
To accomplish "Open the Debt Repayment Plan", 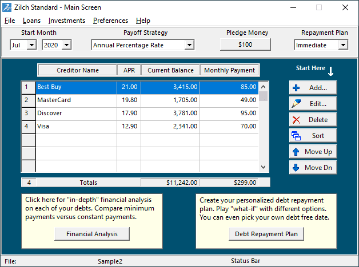I will click(x=266, y=234).
